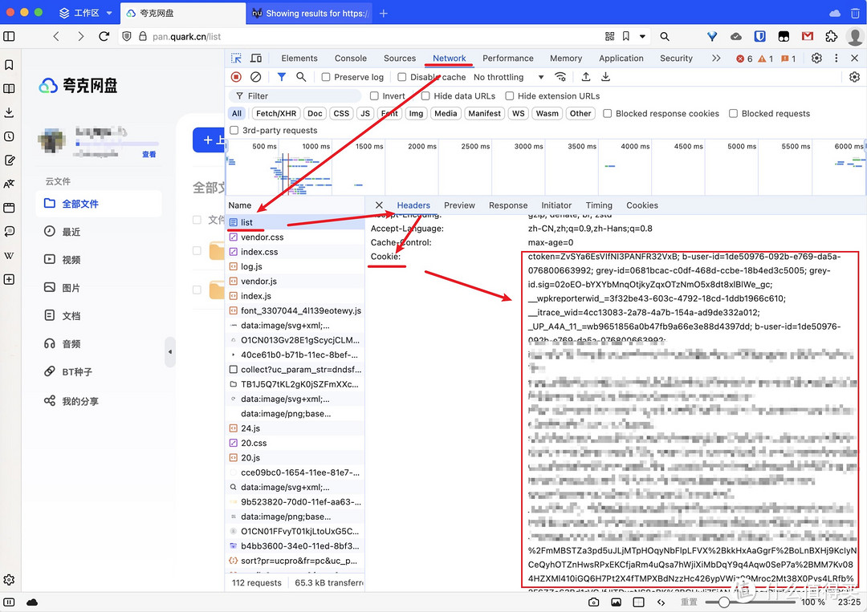867x612 pixels.
Task: Toggle the network filter funnel icon
Action: pos(282,77)
